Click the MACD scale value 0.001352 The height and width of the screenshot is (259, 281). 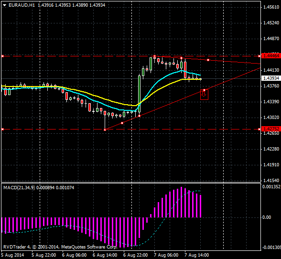click(x=271, y=187)
